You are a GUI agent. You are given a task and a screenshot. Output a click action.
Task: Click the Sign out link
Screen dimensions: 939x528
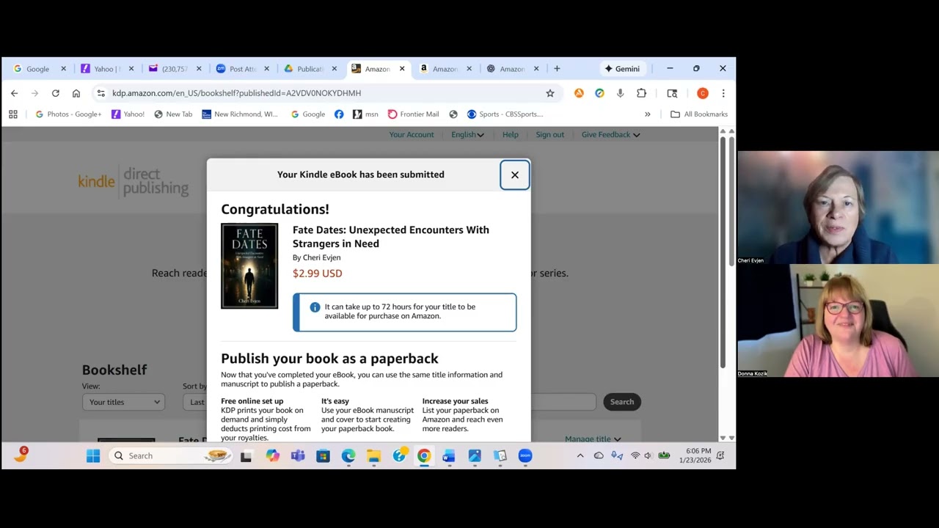(549, 134)
